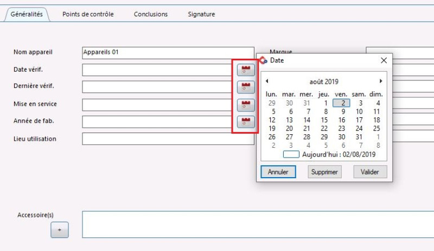Close the Date dialog window

[x=384, y=60]
